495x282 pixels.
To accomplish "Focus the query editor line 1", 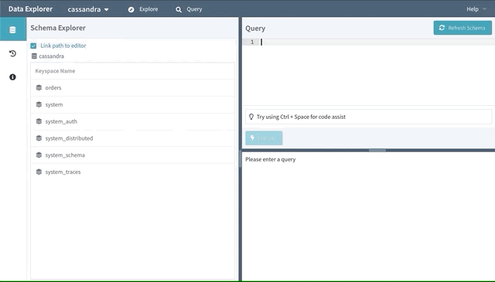I will tap(377, 42).
